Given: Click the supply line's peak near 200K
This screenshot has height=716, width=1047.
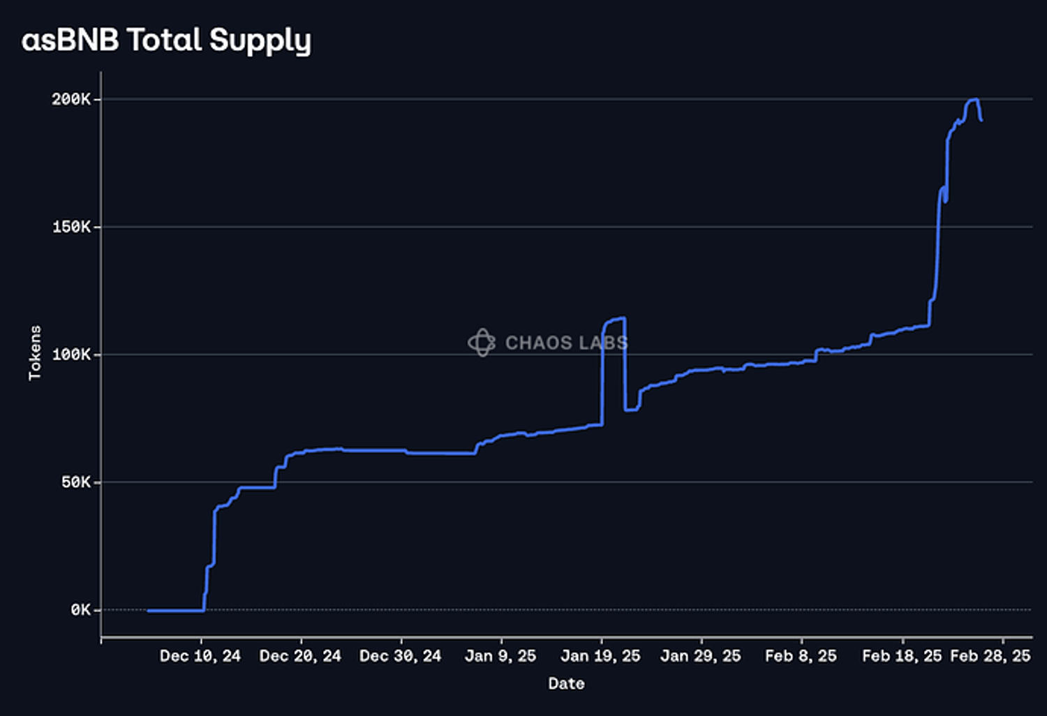Looking at the screenshot, I should click(x=973, y=100).
